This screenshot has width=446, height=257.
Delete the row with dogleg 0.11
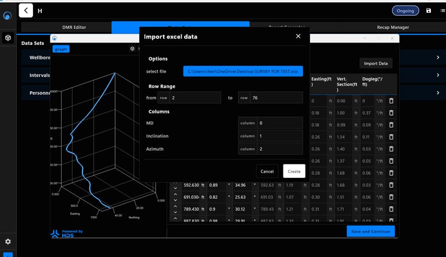[391, 137]
